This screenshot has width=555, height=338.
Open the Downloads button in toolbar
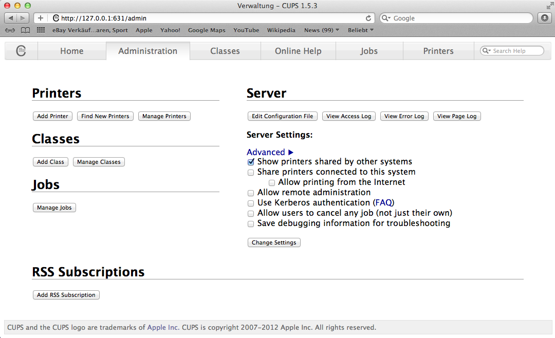[545, 18]
